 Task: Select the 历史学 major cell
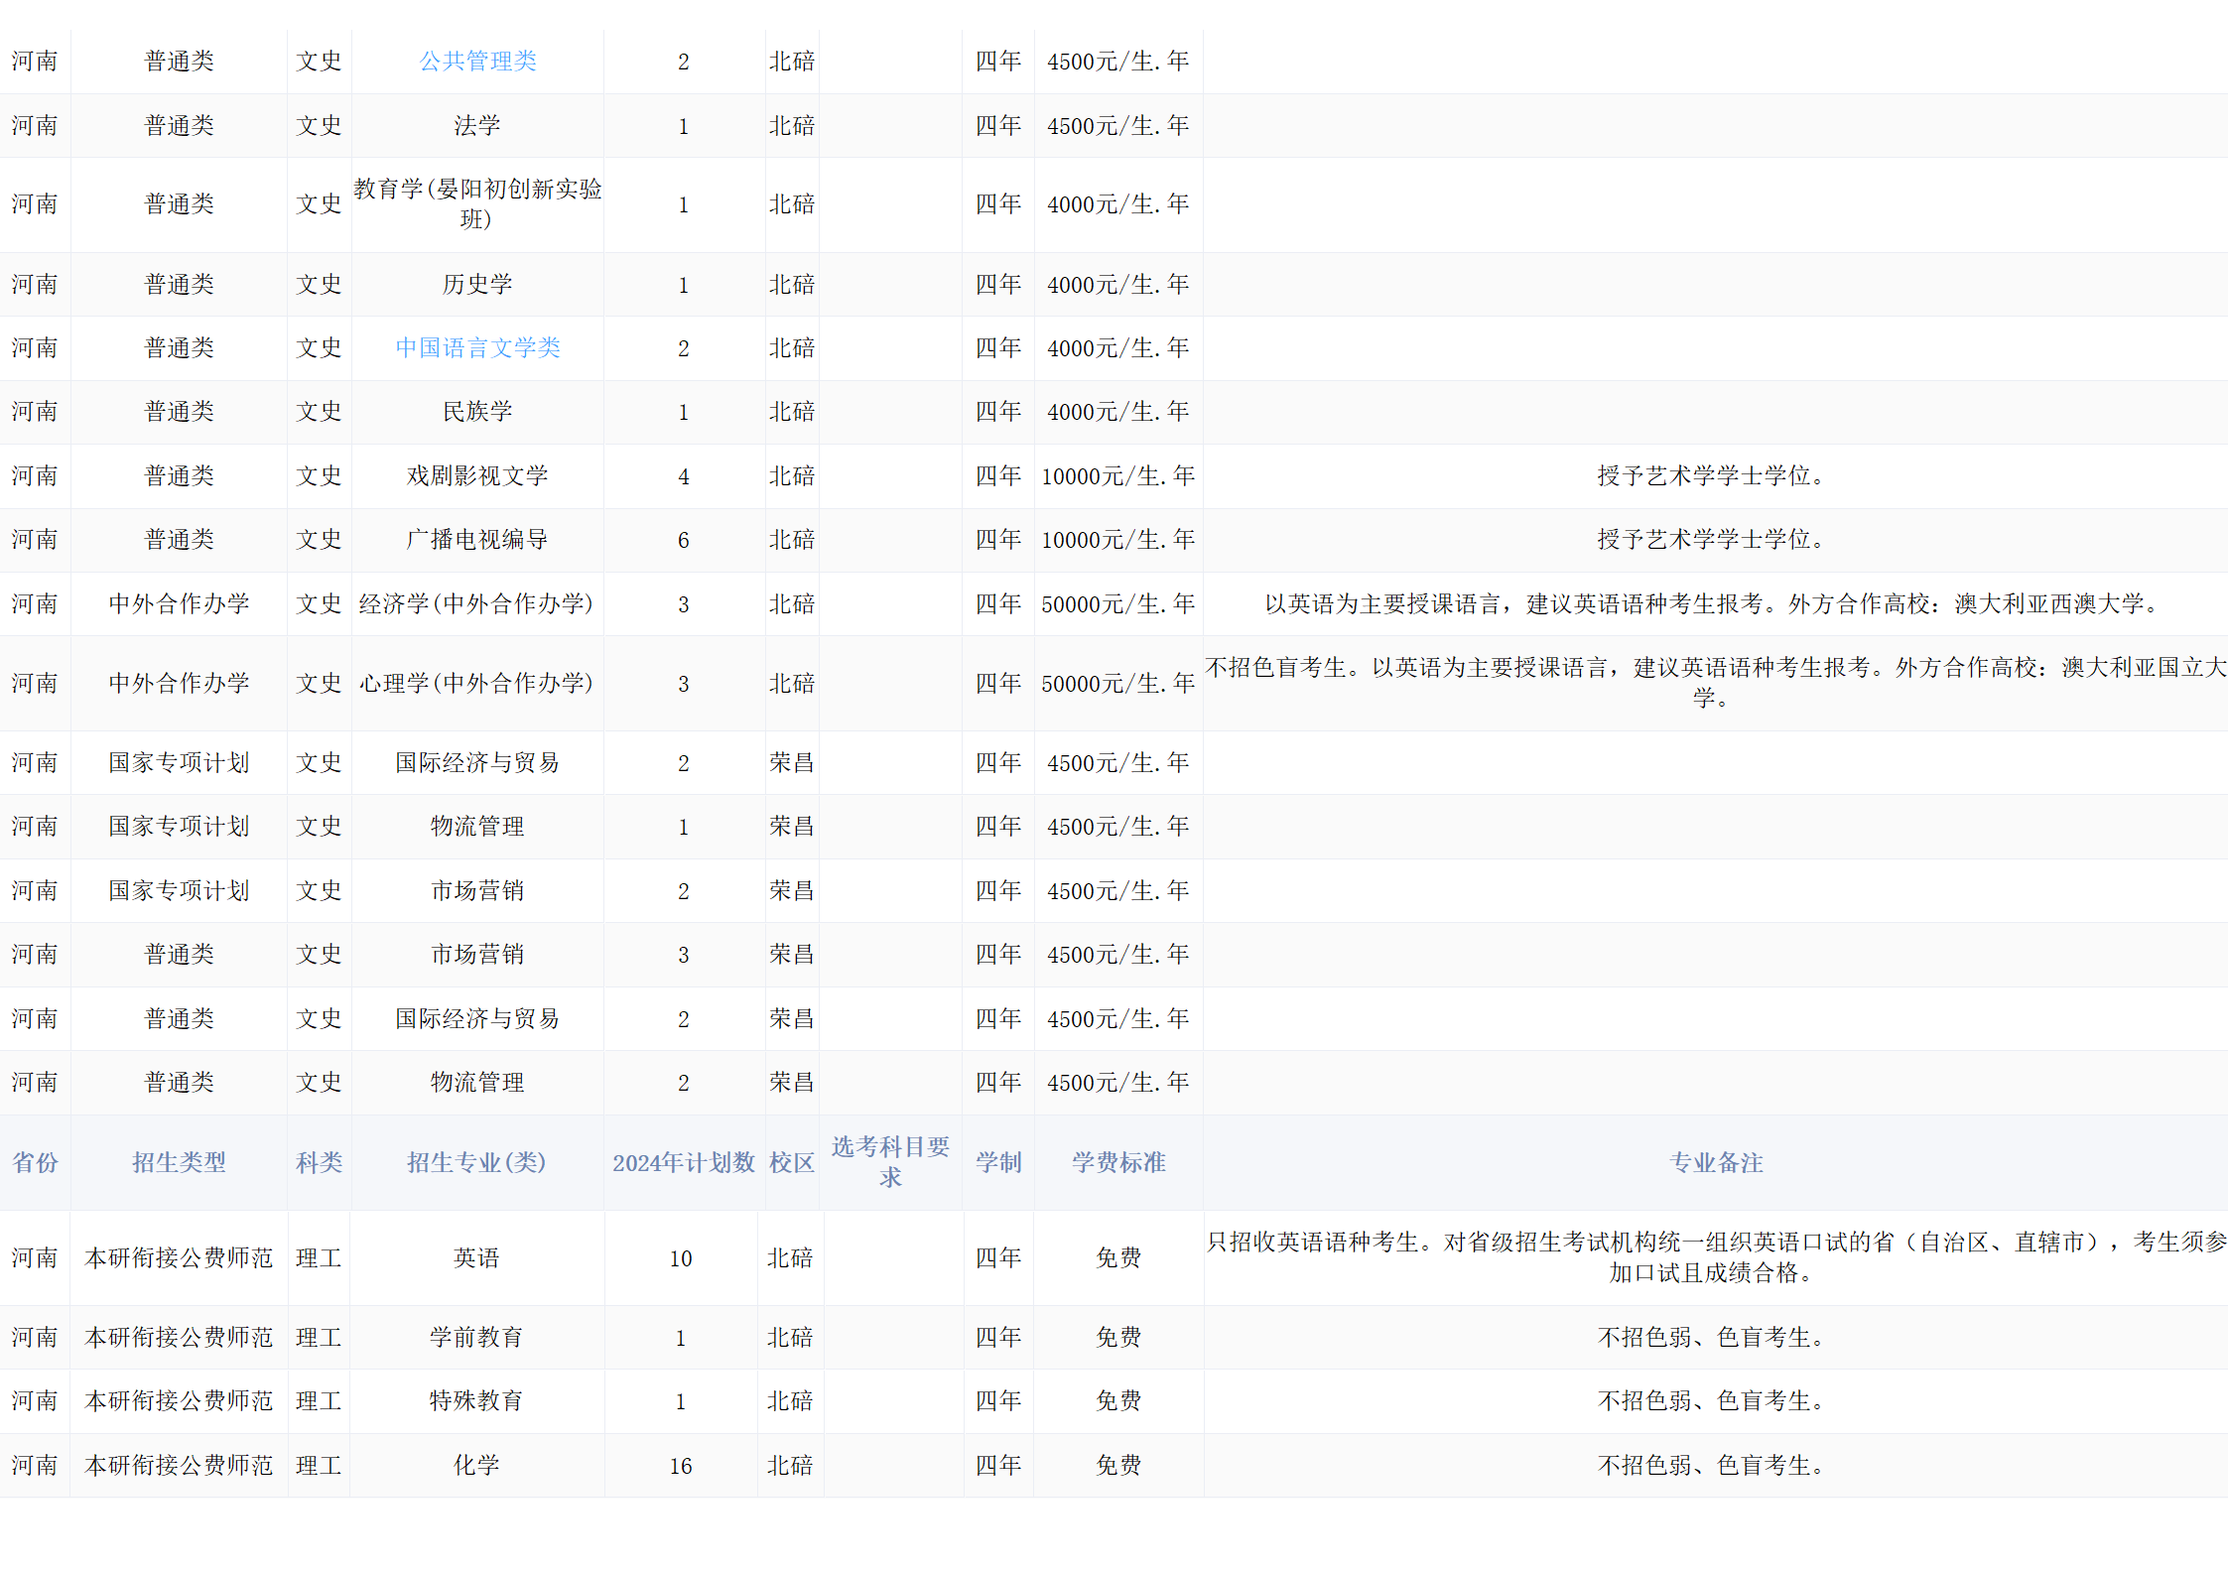point(477,285)
